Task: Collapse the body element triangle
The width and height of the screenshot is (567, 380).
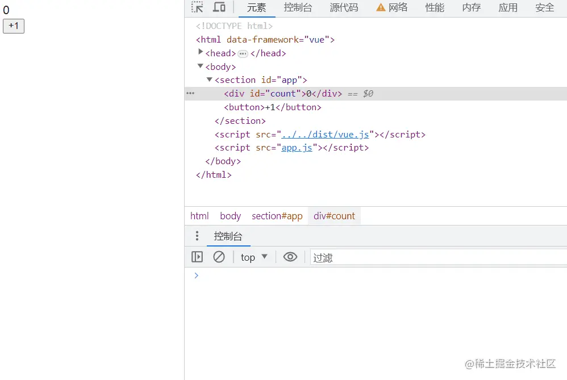Action: 201,66
